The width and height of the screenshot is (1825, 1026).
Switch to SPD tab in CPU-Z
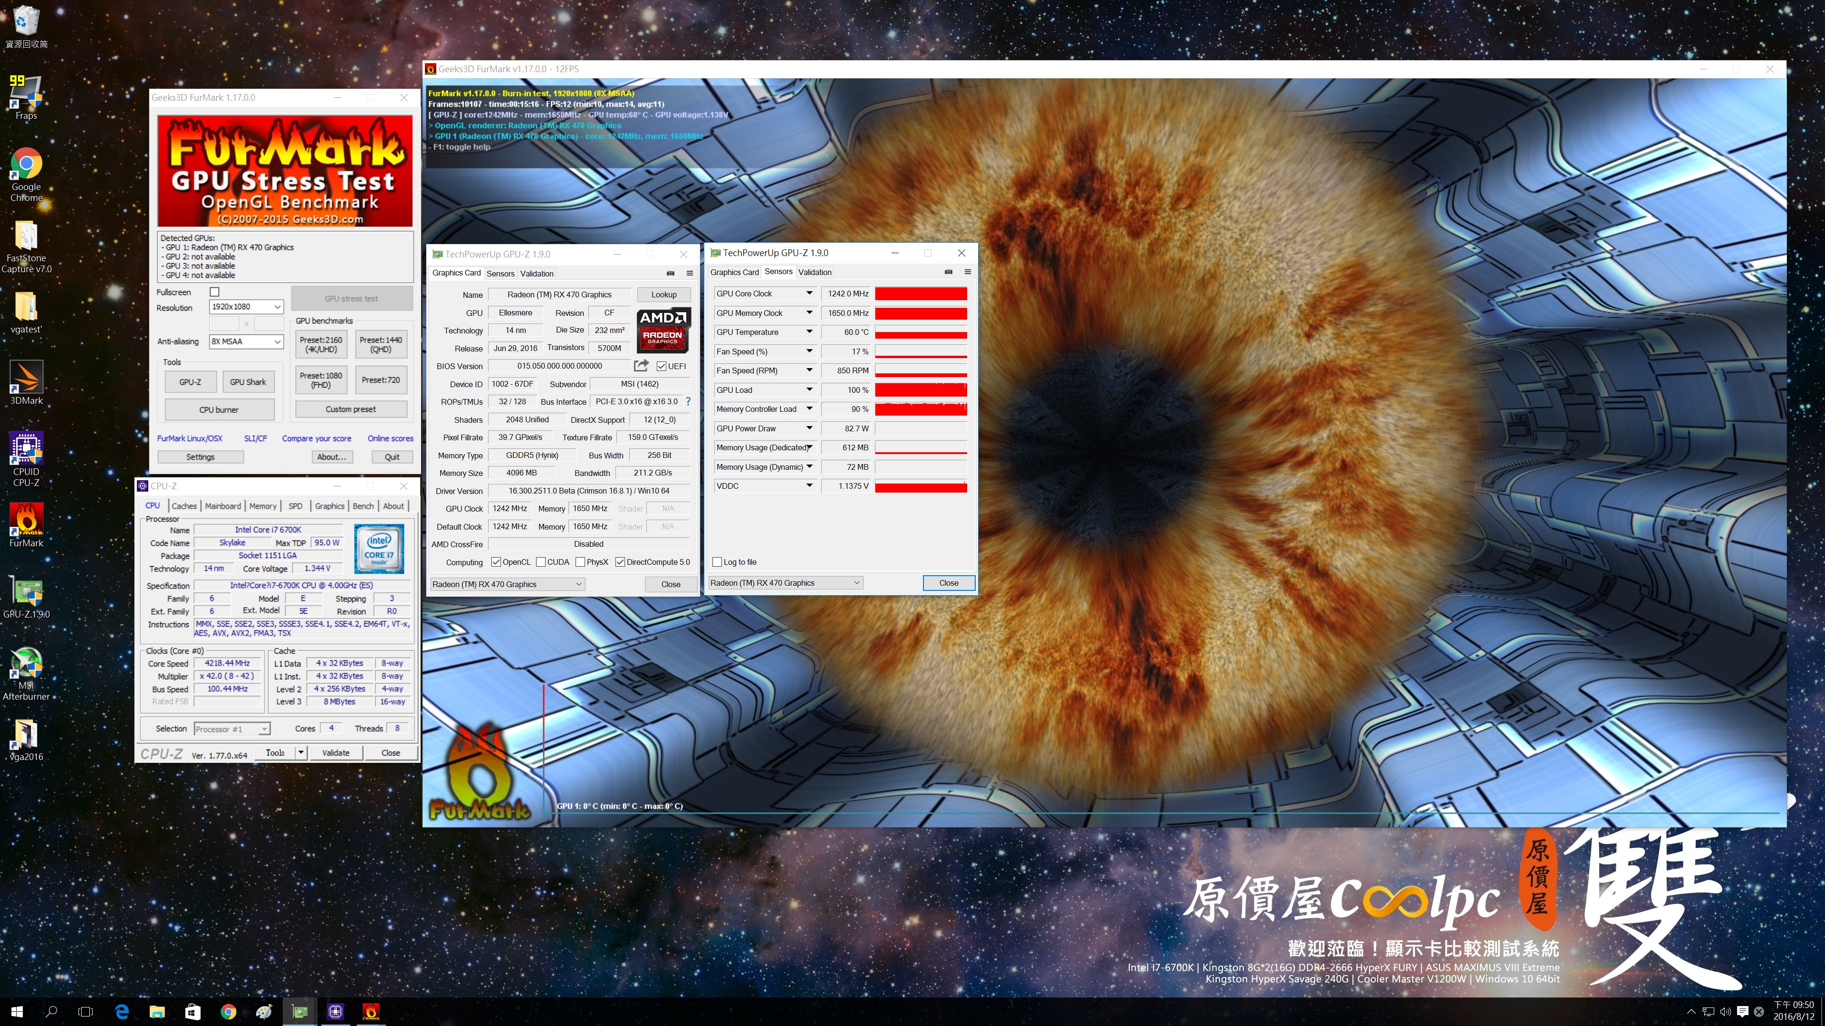coord(296,505)
